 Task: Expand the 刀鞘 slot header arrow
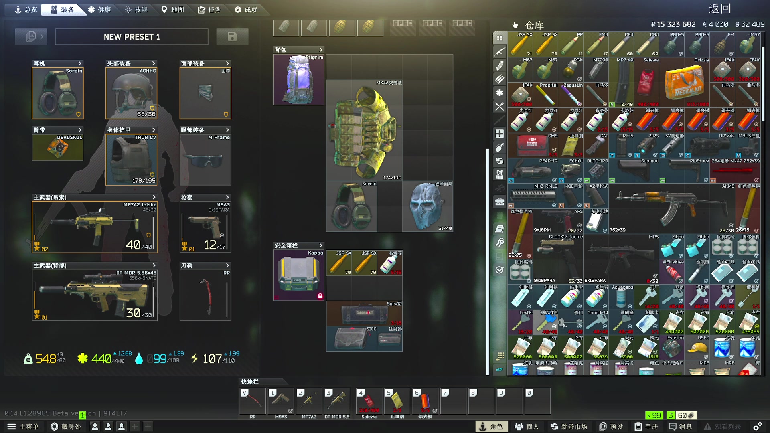(227, 265)
